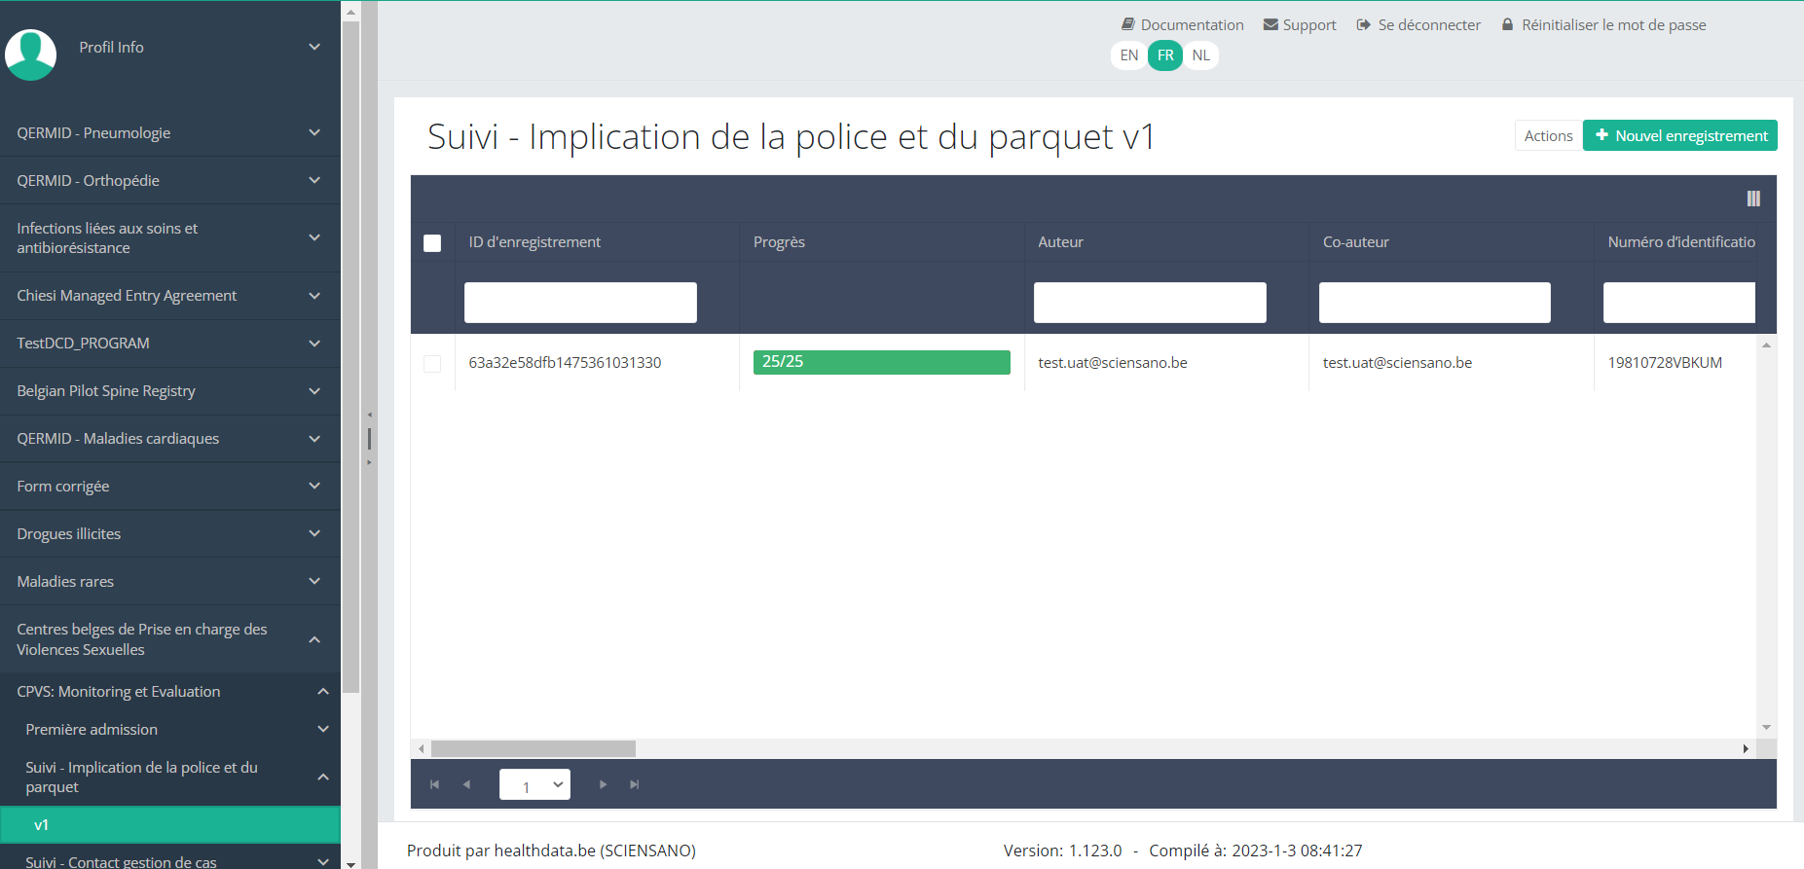Go to next page using pagination arrow
This screenshot has width=1804, height=869.
click(603, 784)
